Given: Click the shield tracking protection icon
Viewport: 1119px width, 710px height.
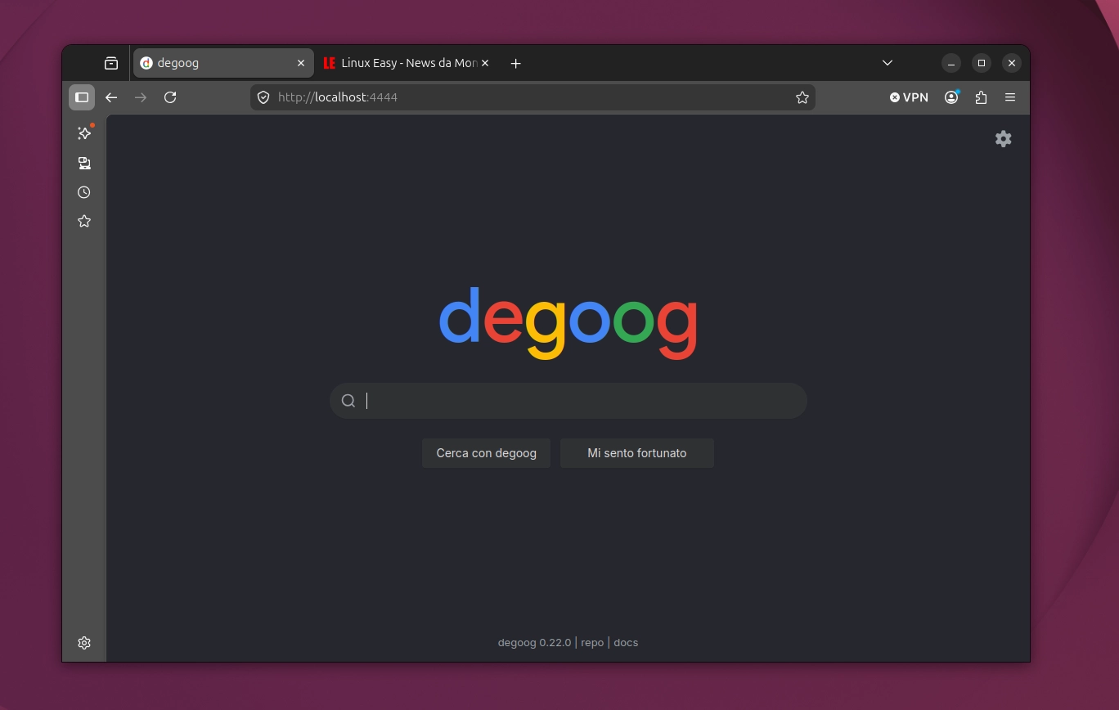Looking at the screenshot, I should pos(263,97).
